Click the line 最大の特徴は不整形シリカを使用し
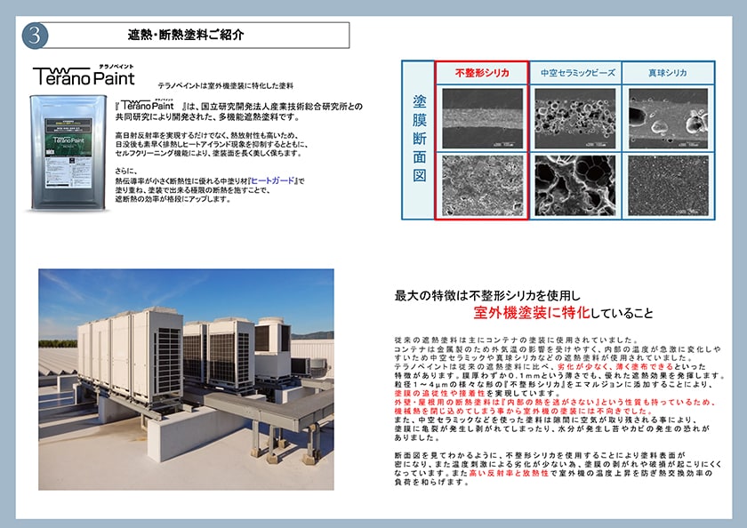 (487, 296)
